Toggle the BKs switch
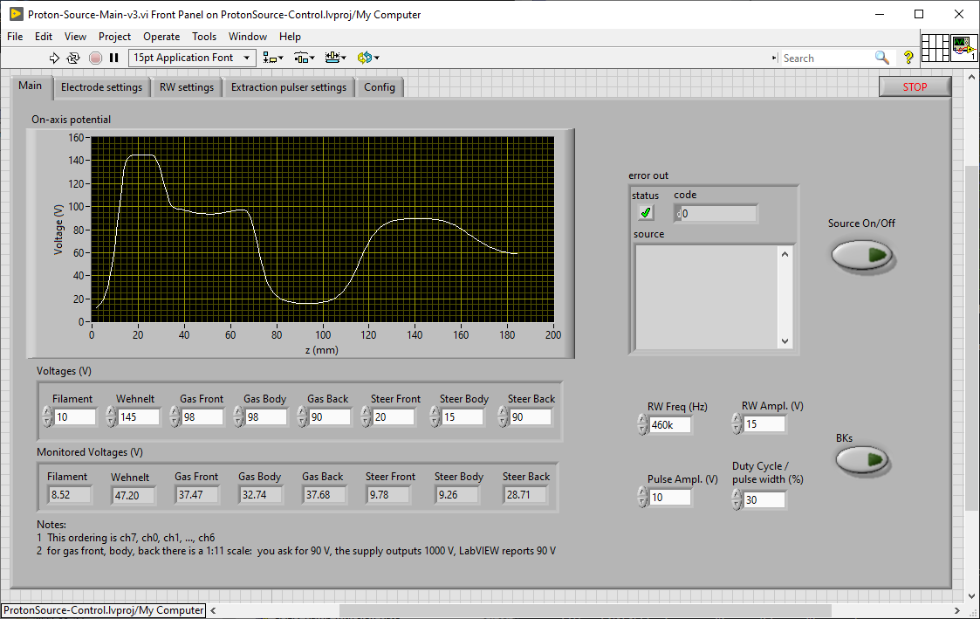 point(862,460)
